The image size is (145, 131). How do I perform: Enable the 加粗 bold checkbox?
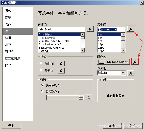(x=41, y=63)
